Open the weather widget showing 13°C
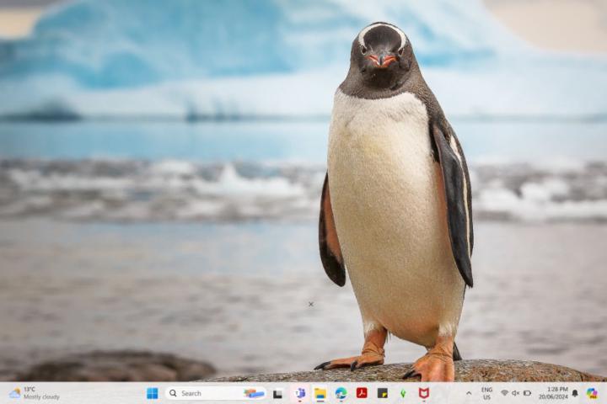Screen dimensions: 607x404 click(34, 393)
